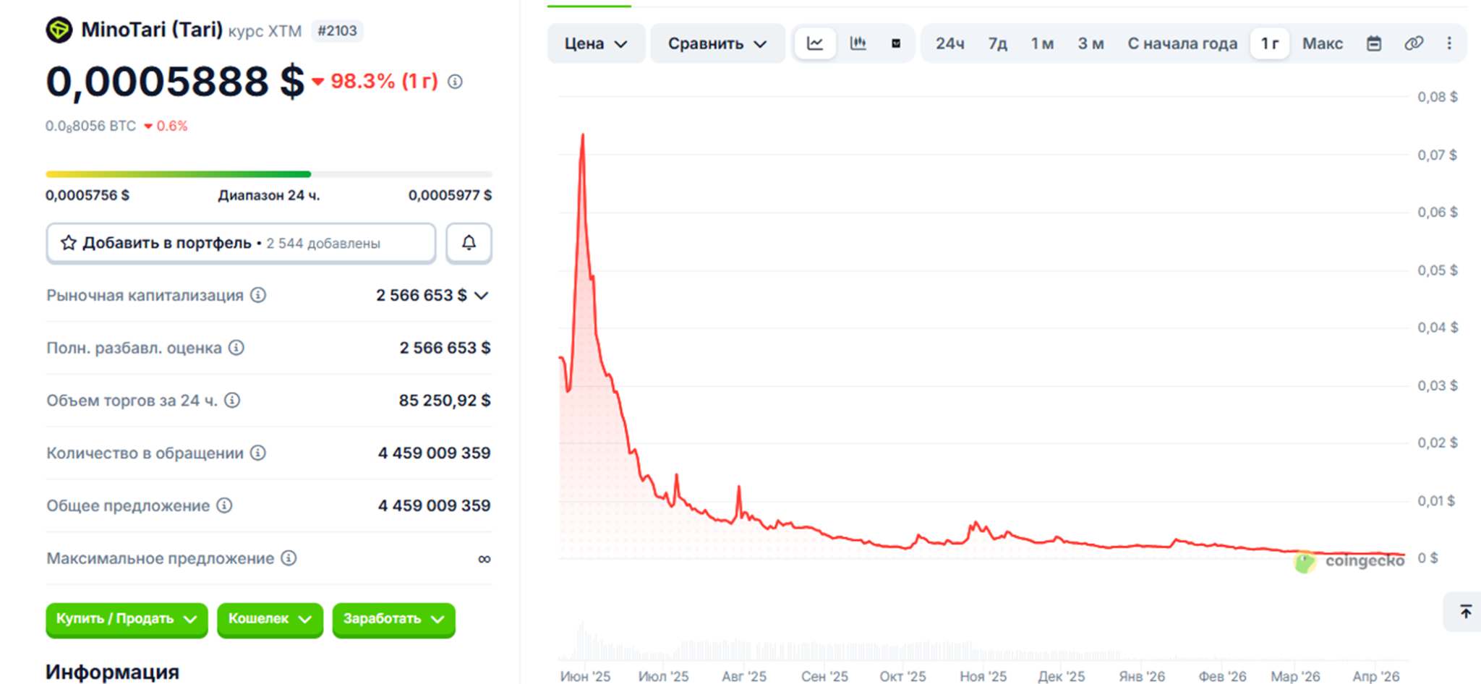Viewport: 1481px width, 684px height.
Task: Click the scroll-to-top arrow button
Action: 1465,612
